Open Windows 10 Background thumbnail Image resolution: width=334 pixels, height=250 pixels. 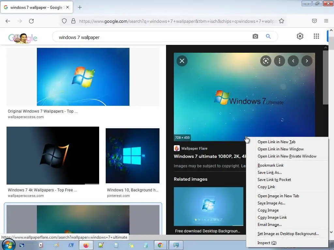click(132, 156)
